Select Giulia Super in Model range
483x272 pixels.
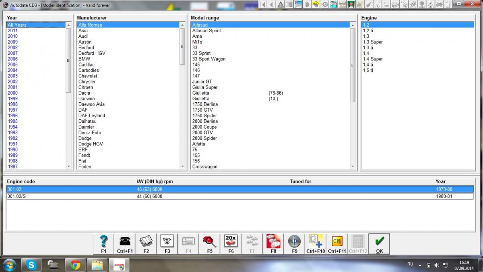coord(205,87)
